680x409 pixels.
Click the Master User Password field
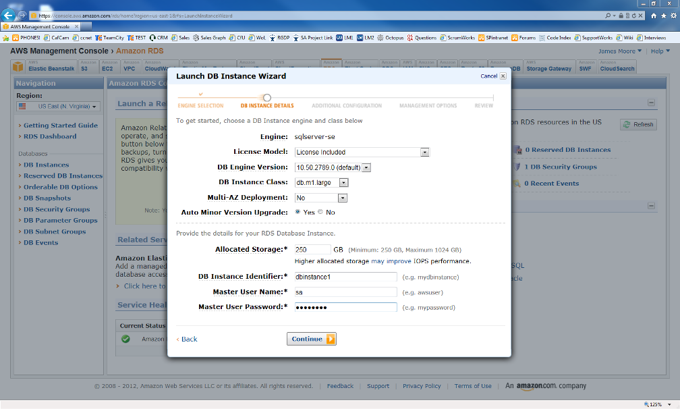[345, 307]
